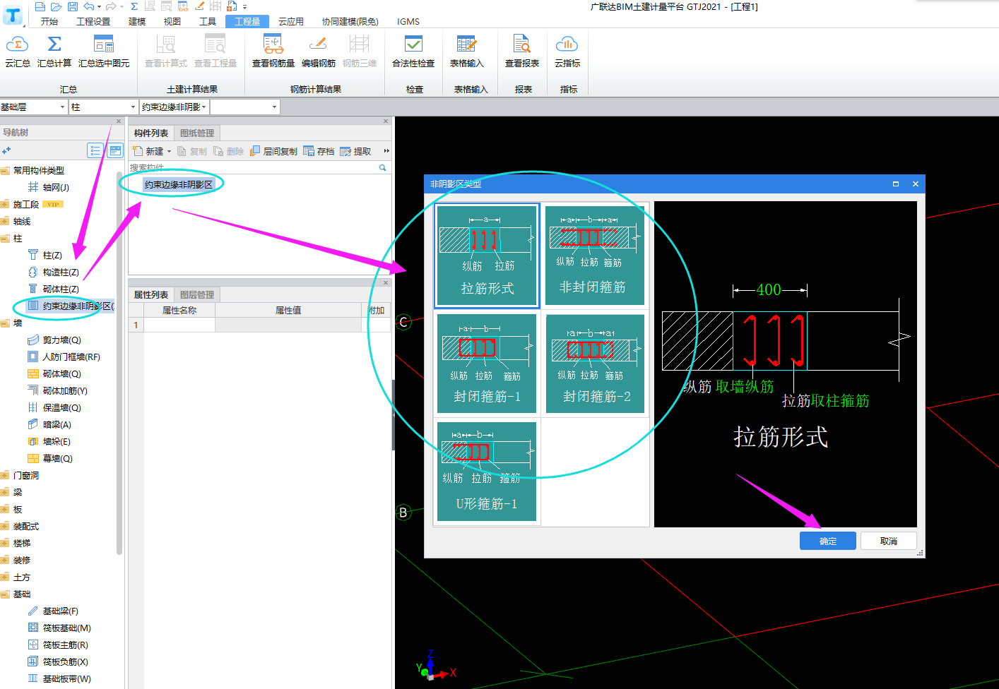Switch to 图纸管理 tab
The height and width of the screenshot is (689, 999).
(197, 133)
